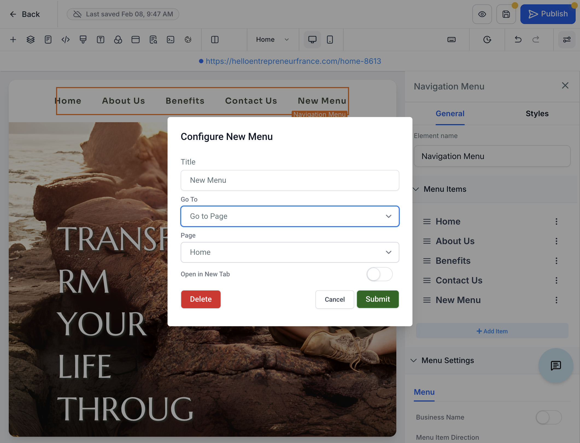Close the Navigation Menu panel

(565, 86)
